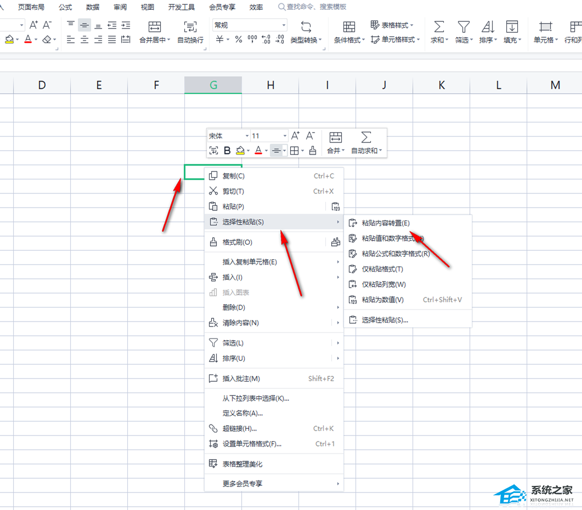Click the decrease font size icon in ribbon
Screen dimensions: 582x510
point(47,25)
